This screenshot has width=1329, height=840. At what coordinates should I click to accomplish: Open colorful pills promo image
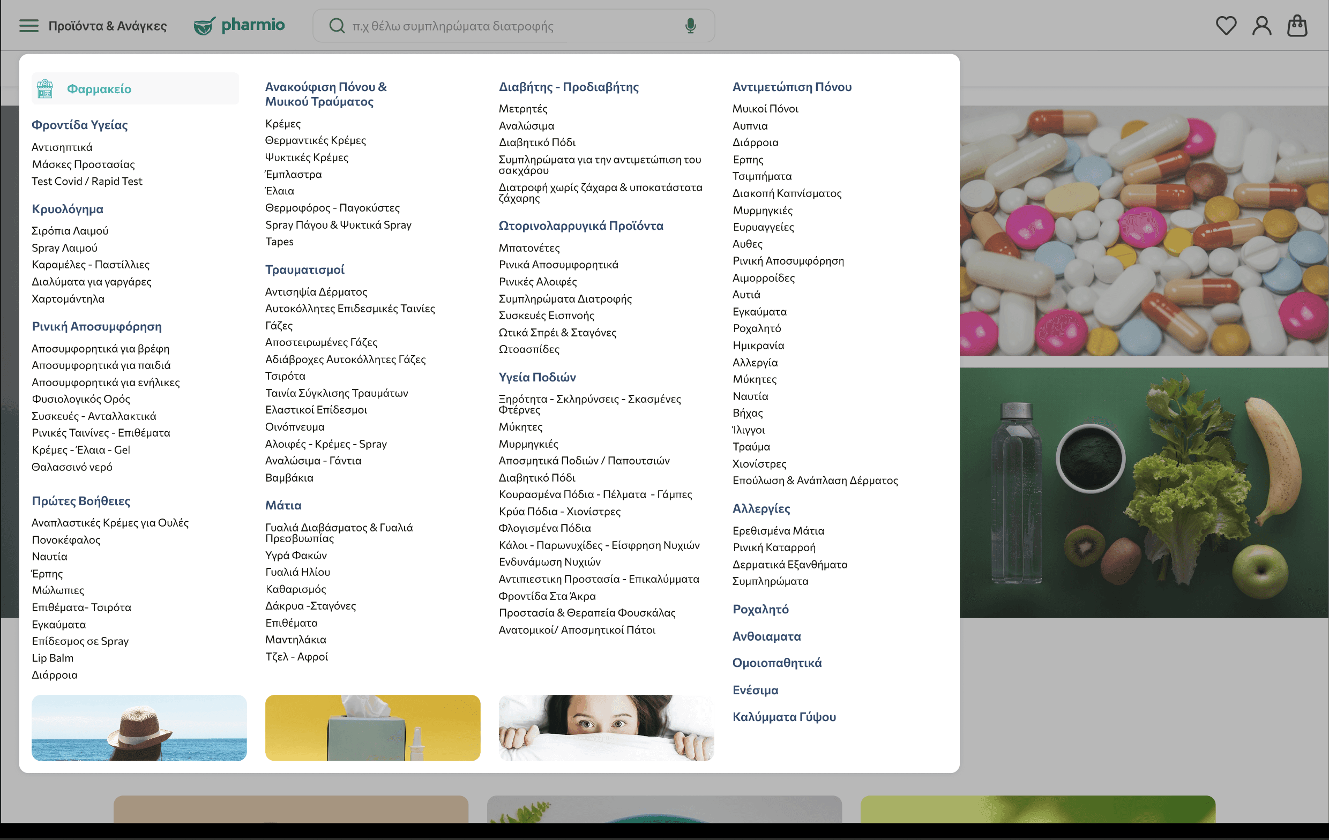point(1144,231)
